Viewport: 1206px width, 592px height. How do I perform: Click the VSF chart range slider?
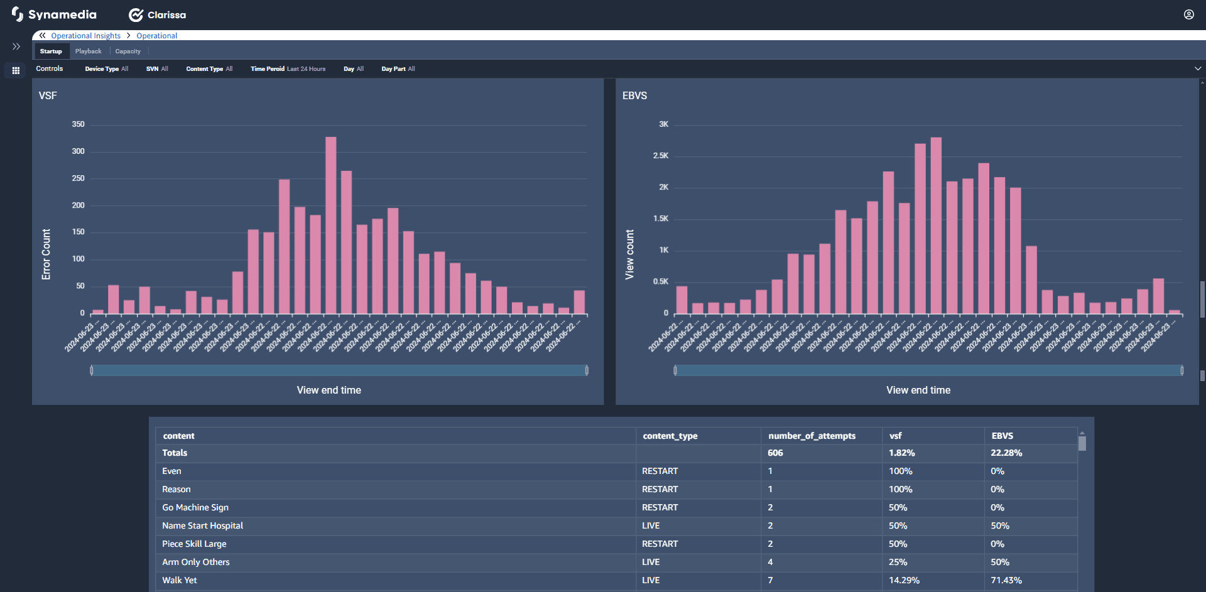339,370
